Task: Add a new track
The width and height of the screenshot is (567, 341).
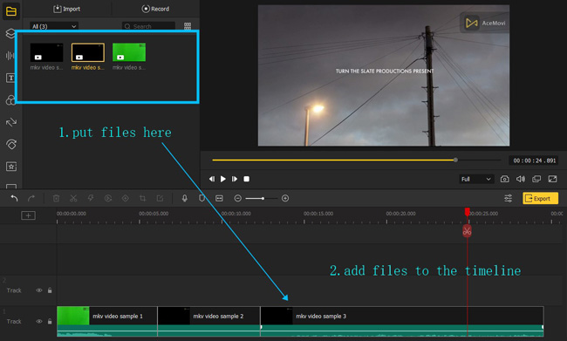Action: click(x=28, y=215)
